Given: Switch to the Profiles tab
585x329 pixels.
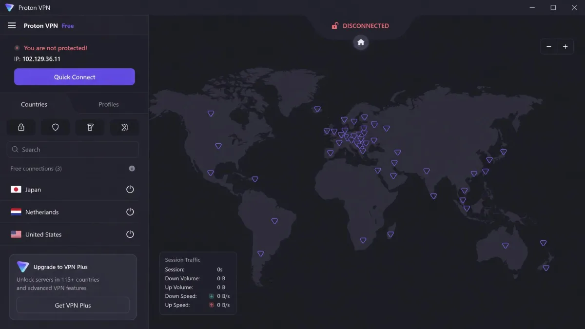Looking at the screenshot, I should (109, 104).
